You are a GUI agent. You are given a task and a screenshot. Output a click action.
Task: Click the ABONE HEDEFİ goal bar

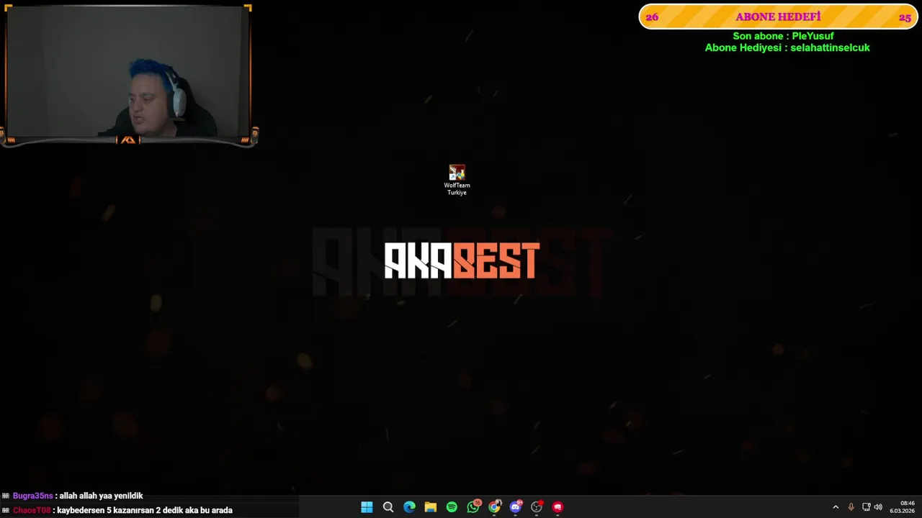(x=778, y=17)
